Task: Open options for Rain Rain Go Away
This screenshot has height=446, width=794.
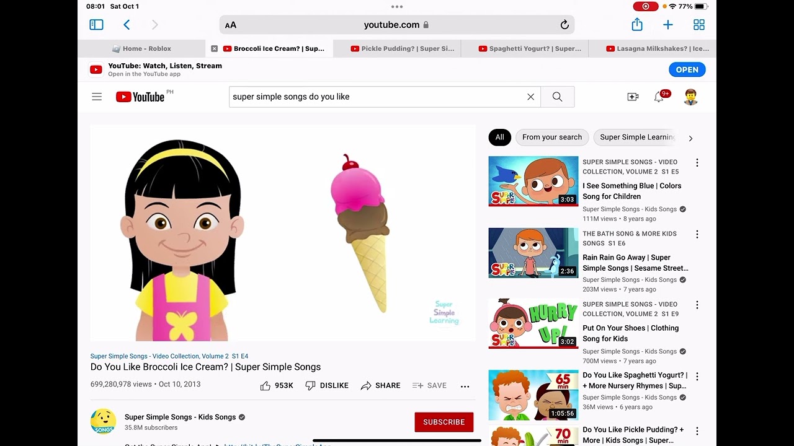Action: (697, 235)
